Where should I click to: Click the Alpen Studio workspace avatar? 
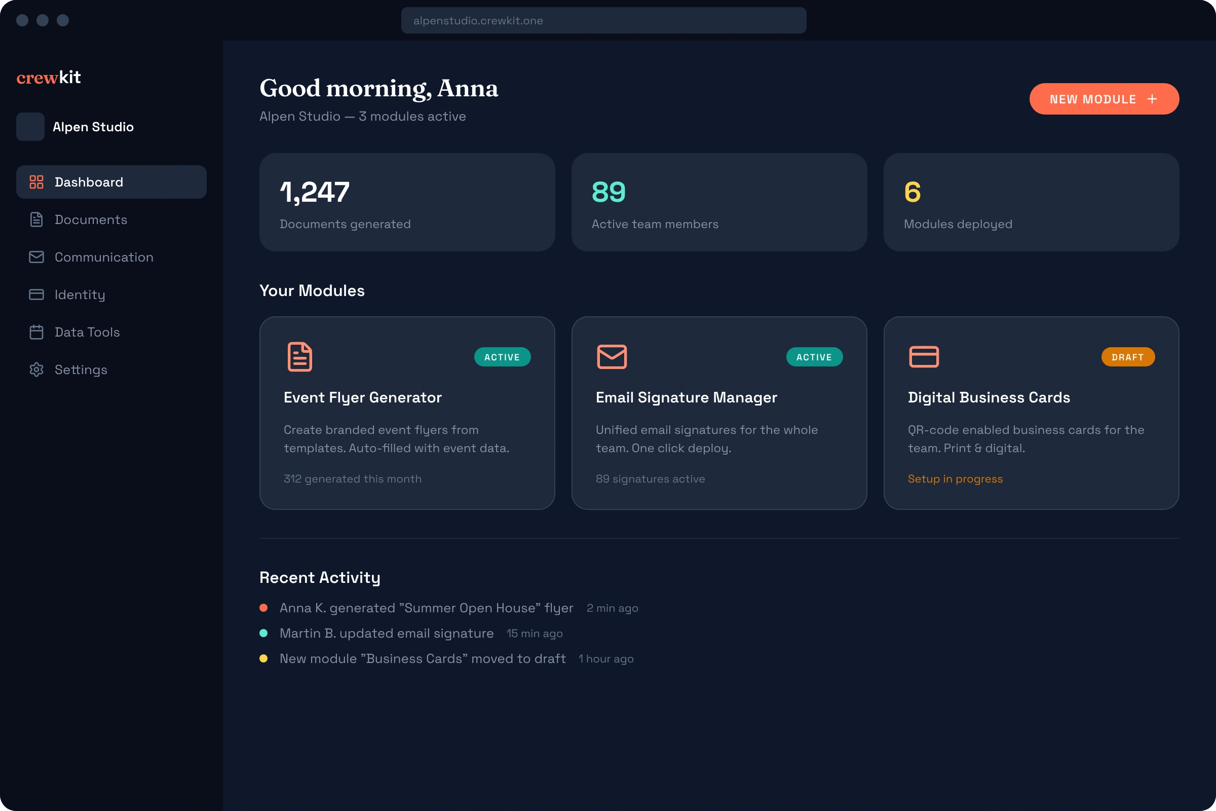click(x=30, y=127)
